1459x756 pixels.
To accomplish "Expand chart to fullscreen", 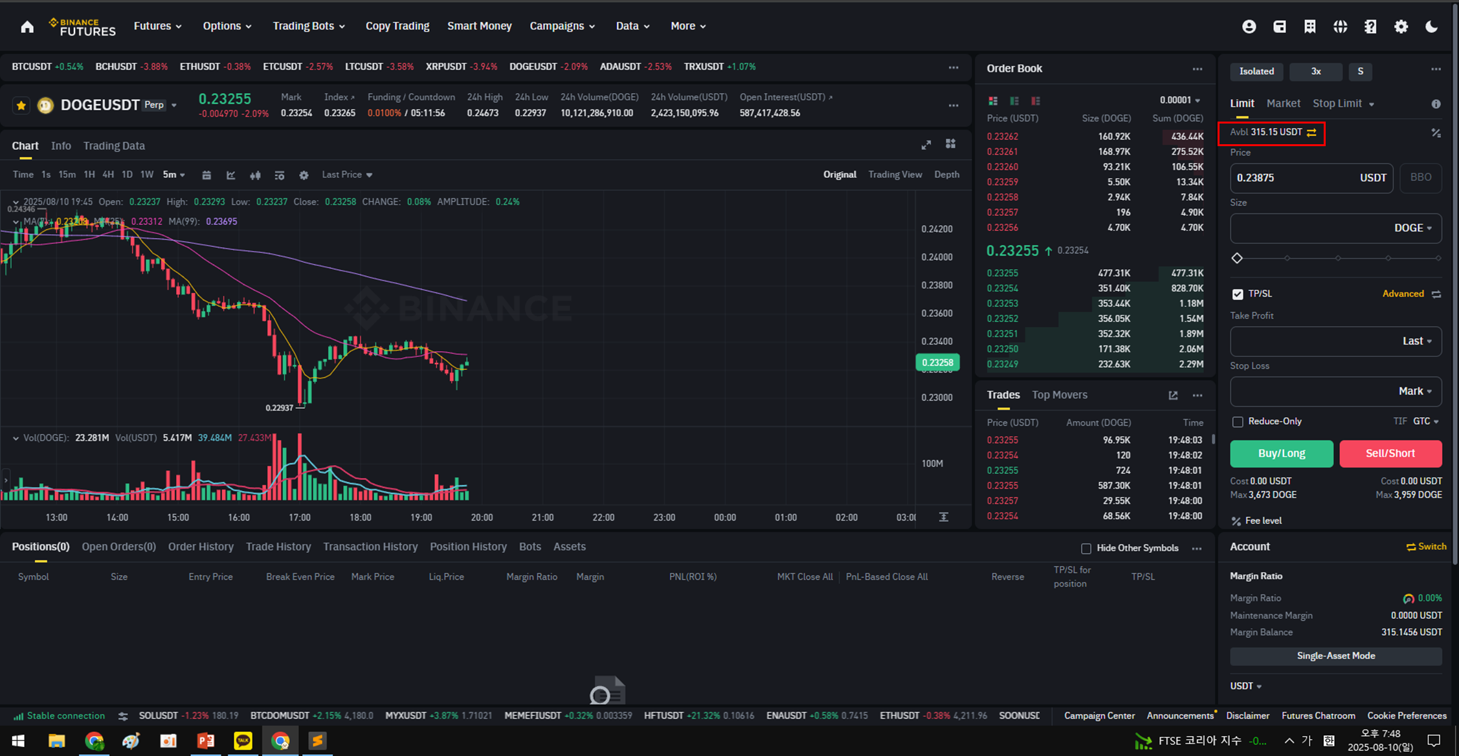I will pyautogui.click(x=926, y=145).
